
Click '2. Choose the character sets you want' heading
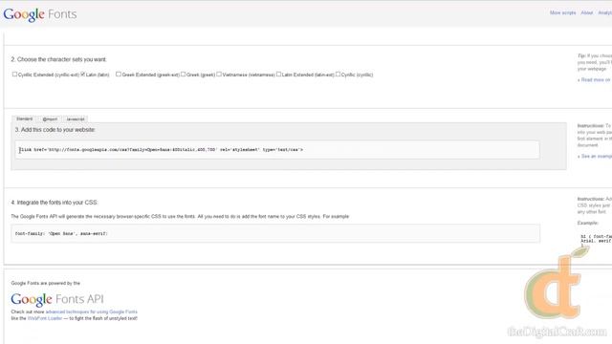coord(58,59)
